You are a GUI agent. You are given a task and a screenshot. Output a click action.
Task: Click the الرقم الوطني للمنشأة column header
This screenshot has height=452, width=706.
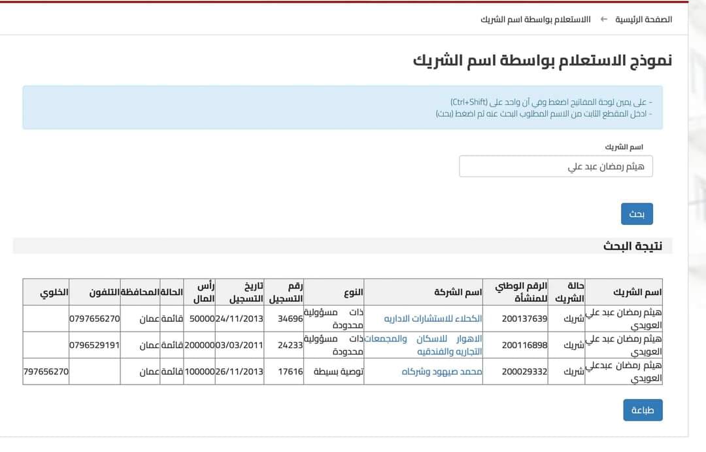click(521, 292)
